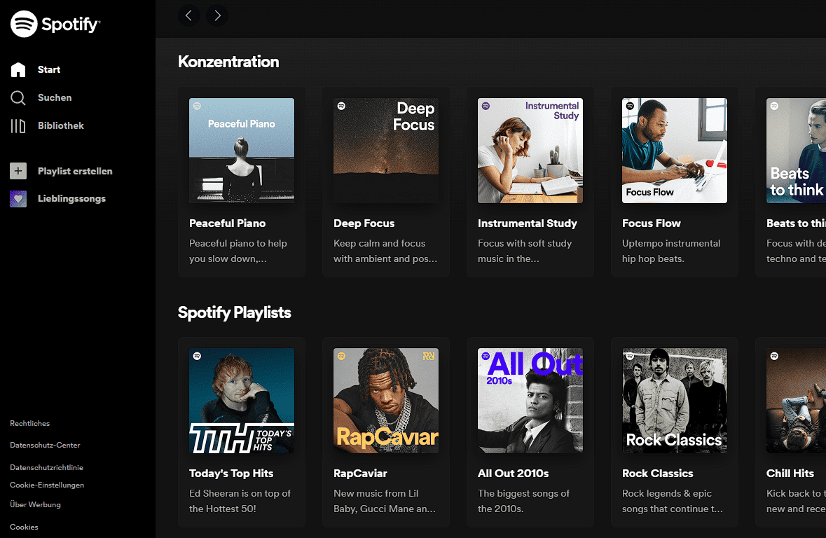Screen dimensions: 826x538
Task: Click the Rock Classics playlist title
Action: click(657, 473)
